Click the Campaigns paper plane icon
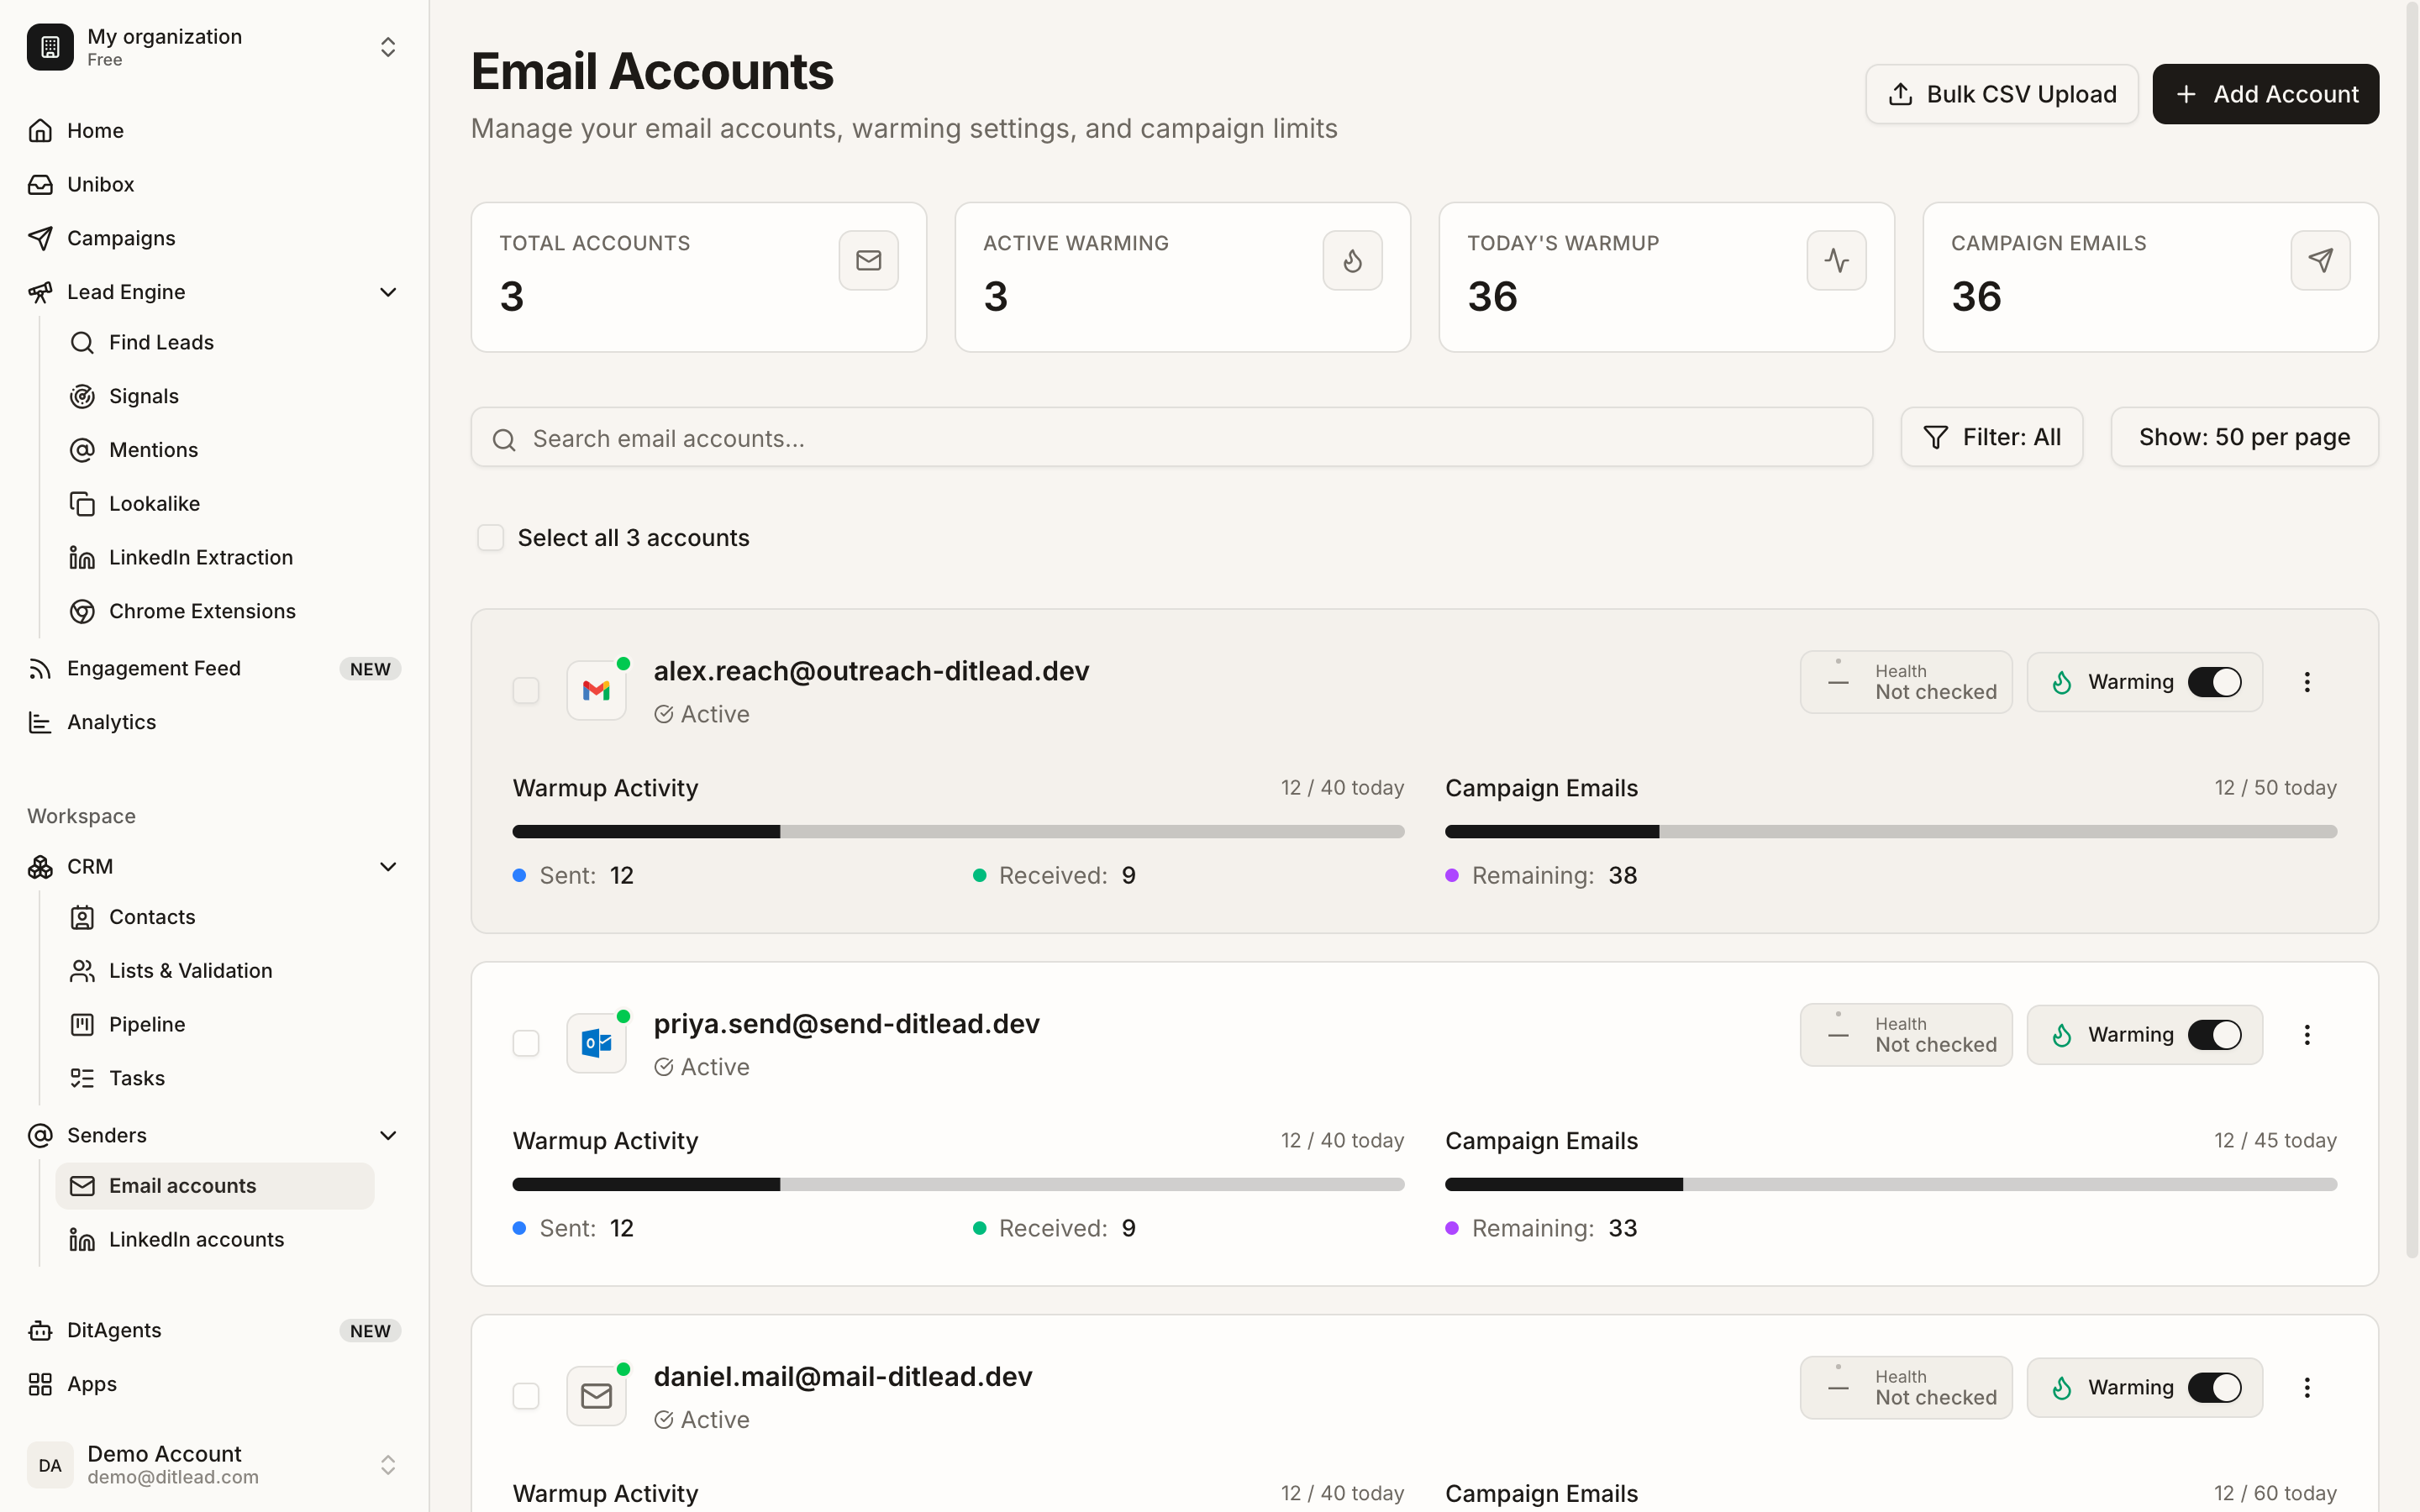Viewport: 2420px width, 1512px height. (x=40, y=238)
